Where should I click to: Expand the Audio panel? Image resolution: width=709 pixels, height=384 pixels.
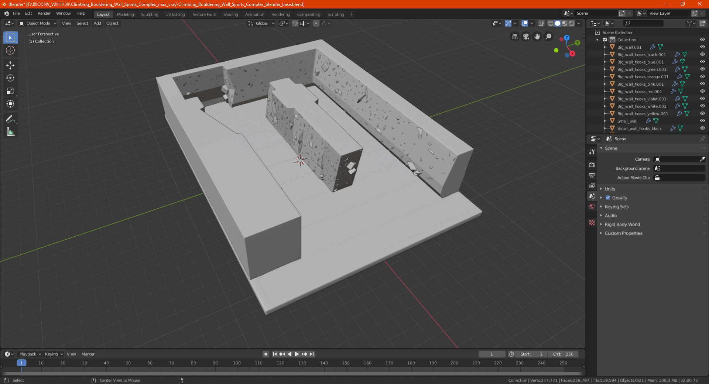coord(611,216)
